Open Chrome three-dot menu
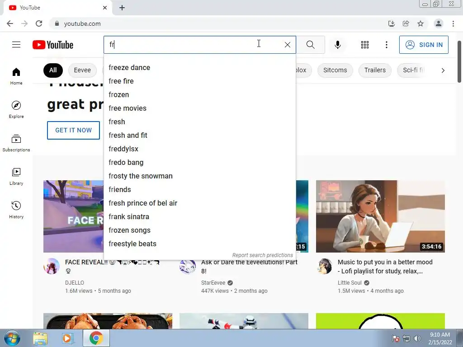This screenshot has height=347, width=463. [453, 23]
